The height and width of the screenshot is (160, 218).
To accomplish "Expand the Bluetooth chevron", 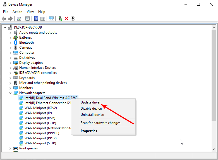I will (10, 43).
